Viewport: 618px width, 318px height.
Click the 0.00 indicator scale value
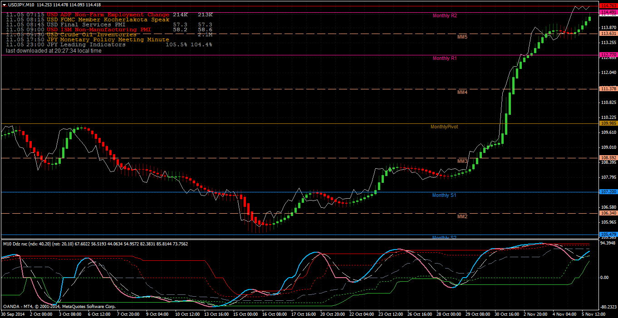coord(604,278)
